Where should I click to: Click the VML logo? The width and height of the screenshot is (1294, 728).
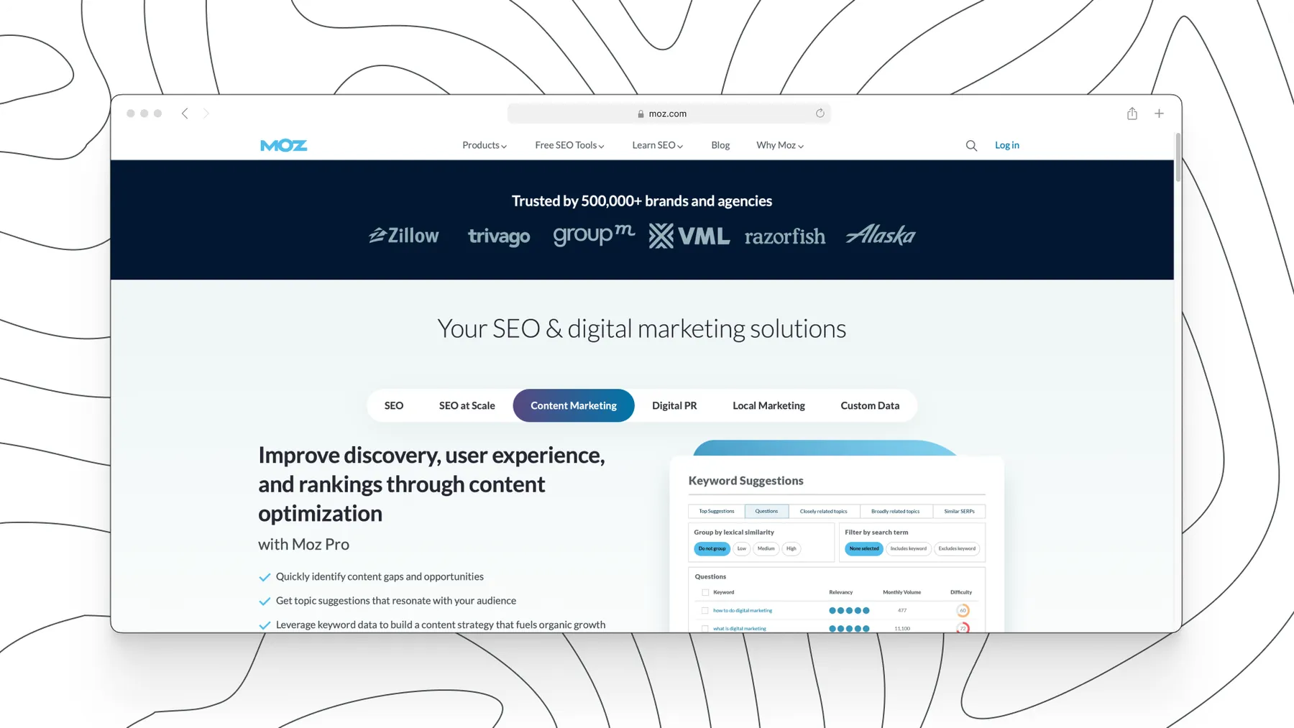(689, 235)
